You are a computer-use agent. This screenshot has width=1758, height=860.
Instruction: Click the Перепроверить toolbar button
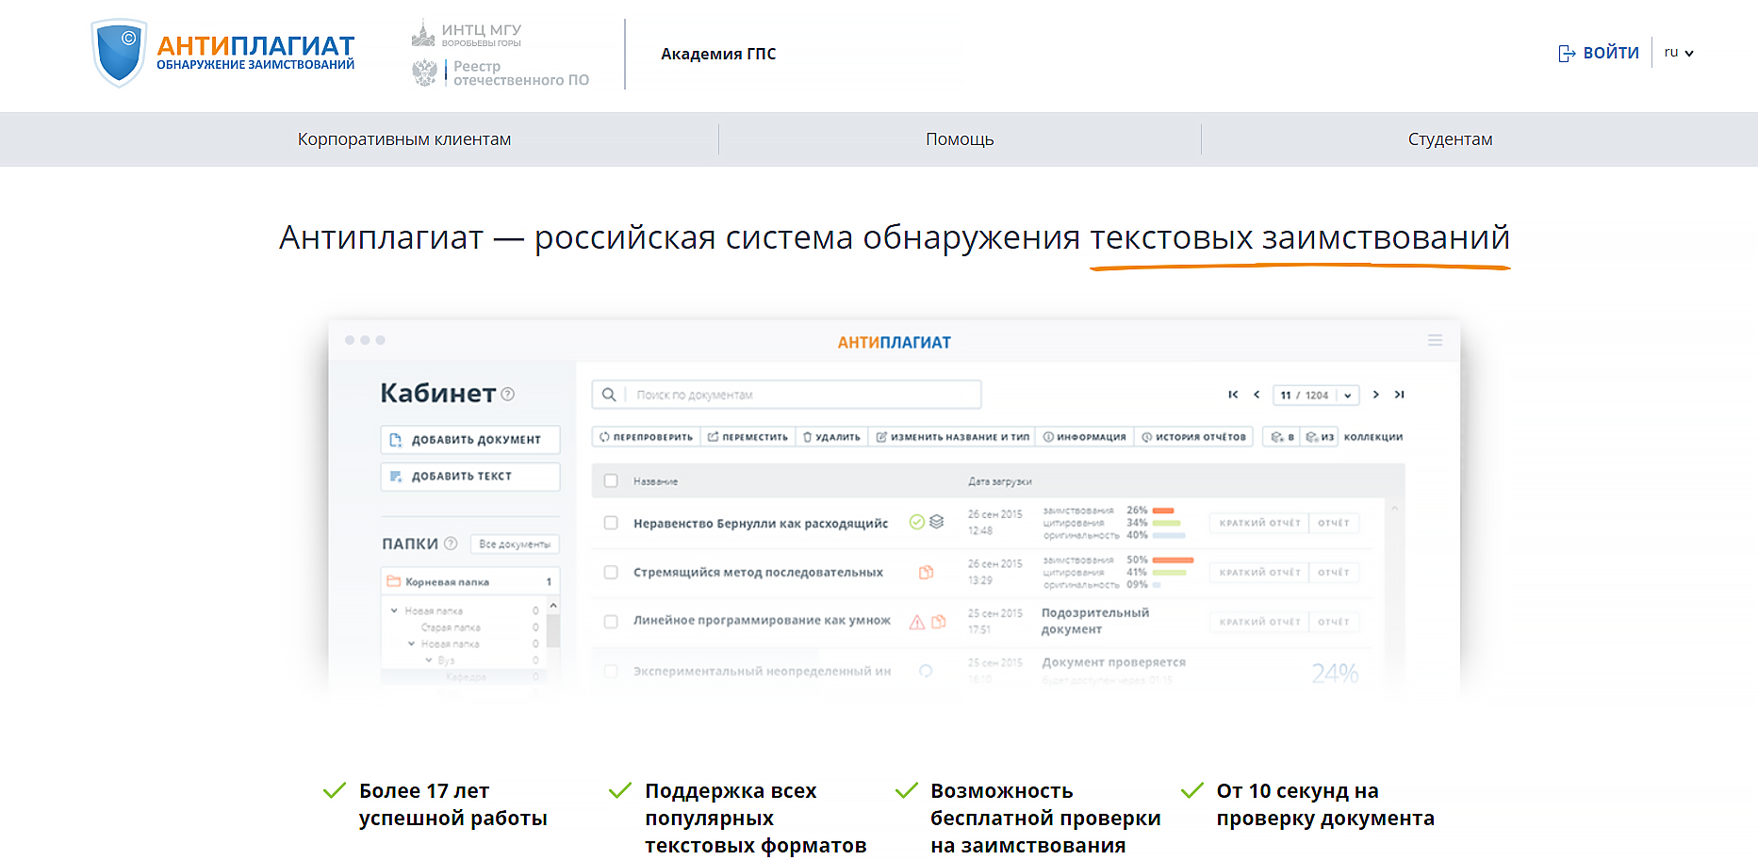click(646, 437)
